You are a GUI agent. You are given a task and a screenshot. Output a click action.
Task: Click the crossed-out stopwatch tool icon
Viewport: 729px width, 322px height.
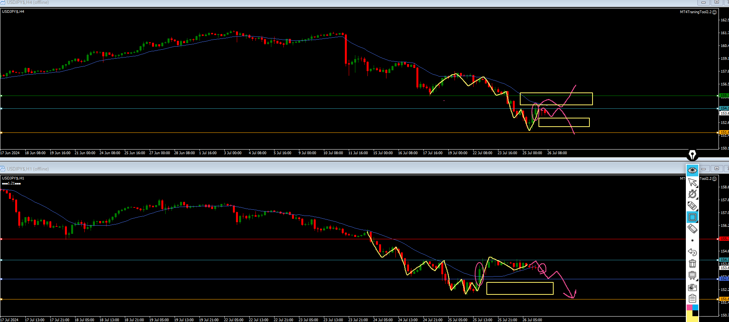pos(692,194)
